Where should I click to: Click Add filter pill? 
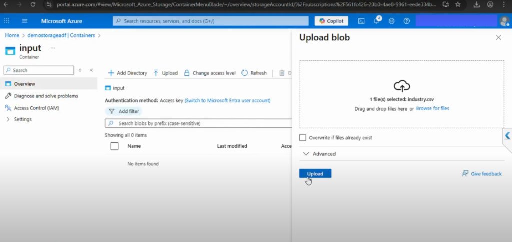124,111
